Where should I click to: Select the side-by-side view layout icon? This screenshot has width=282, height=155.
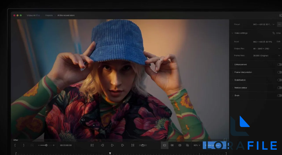click(172, 145)
